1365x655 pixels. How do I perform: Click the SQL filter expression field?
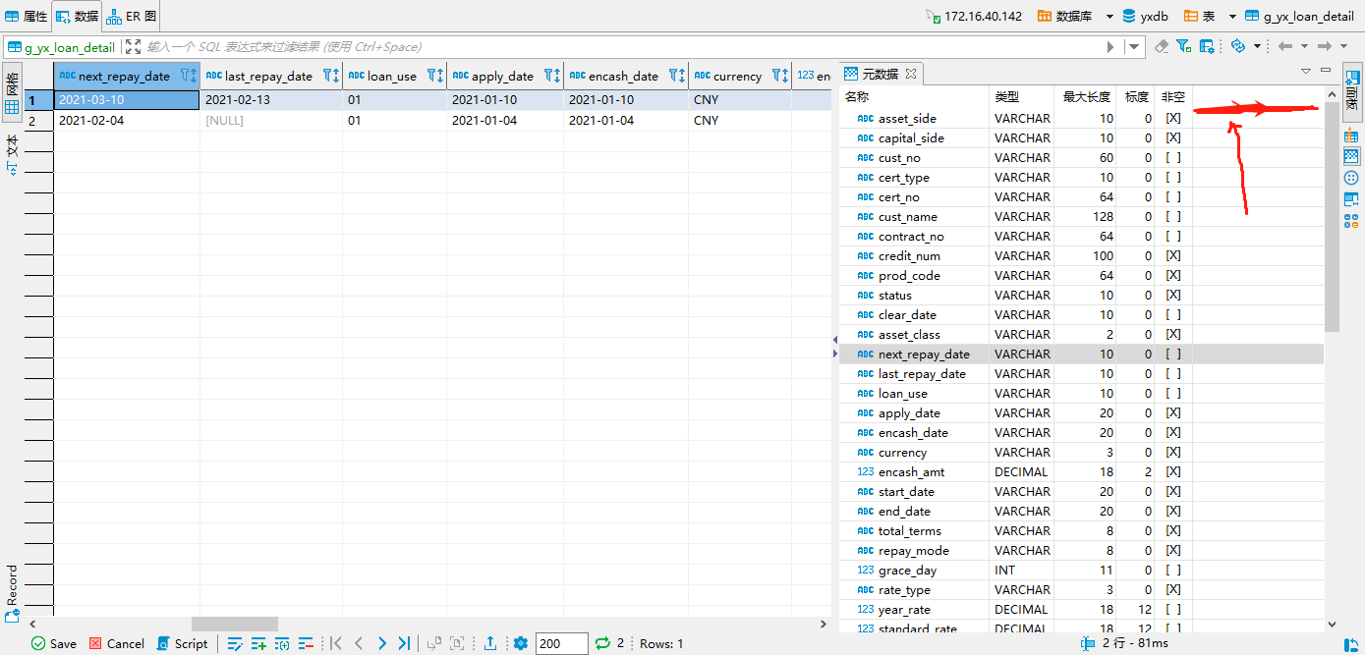623,46
